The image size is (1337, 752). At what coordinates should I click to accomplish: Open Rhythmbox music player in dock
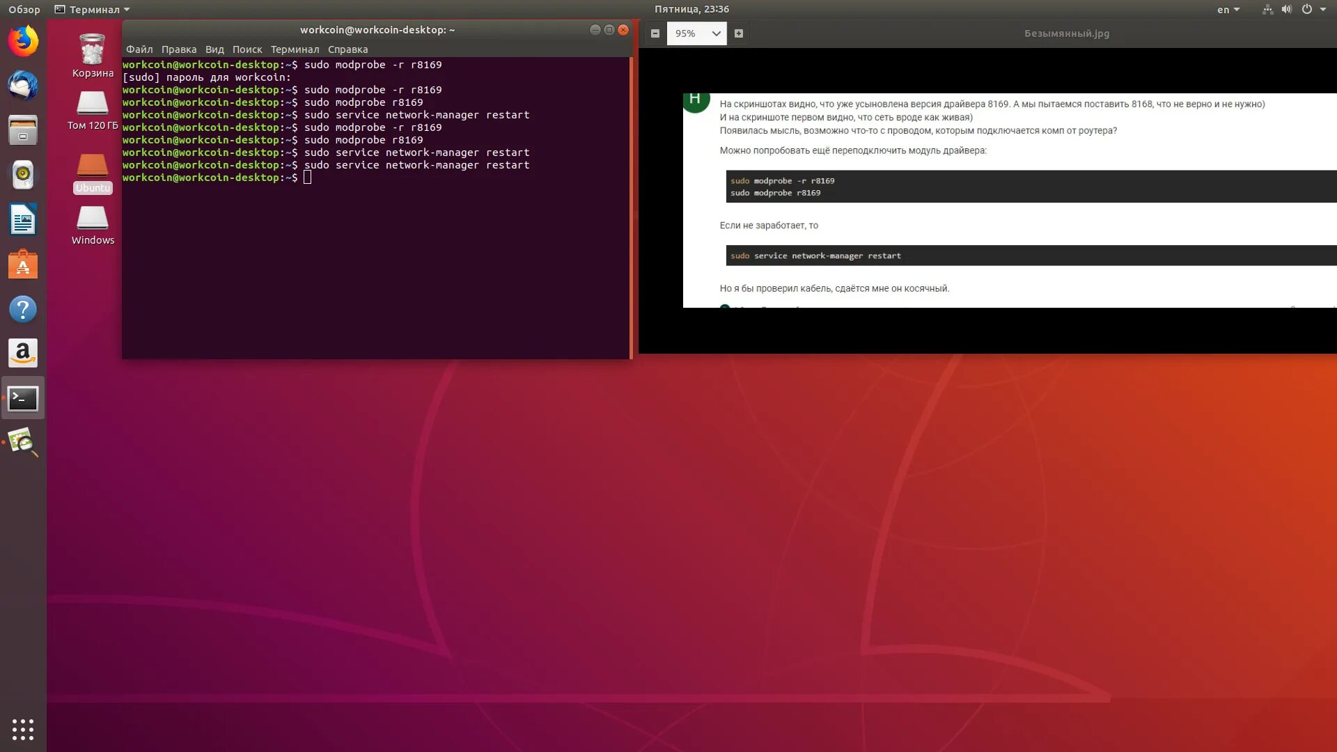click(x=23, y=175)
